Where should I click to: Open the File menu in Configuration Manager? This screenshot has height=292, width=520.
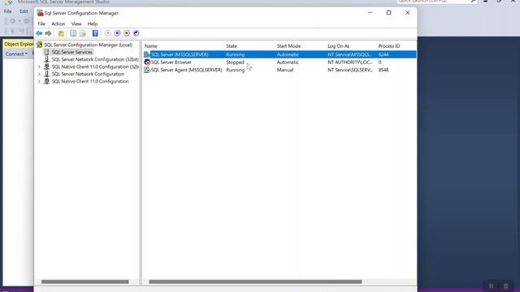click(x=41, y=24)
